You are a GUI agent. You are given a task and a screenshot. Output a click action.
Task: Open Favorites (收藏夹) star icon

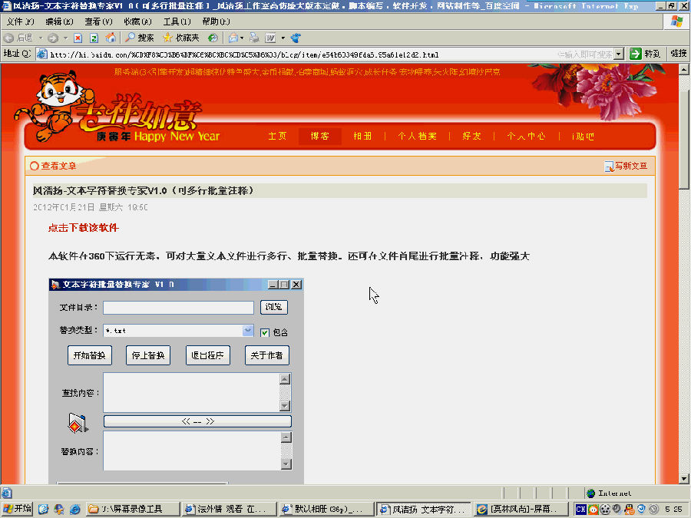[180, 38]
